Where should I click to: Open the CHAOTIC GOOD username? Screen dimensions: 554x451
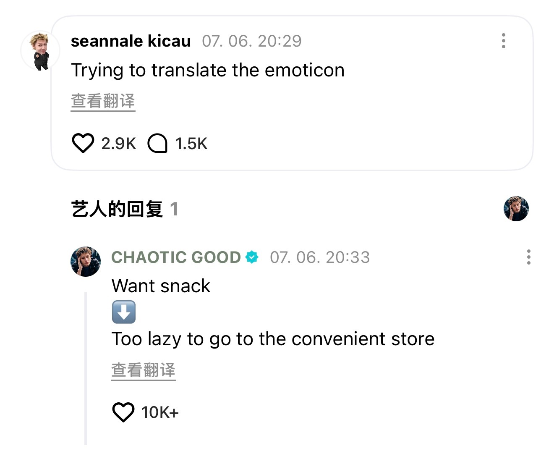[176, 257]
